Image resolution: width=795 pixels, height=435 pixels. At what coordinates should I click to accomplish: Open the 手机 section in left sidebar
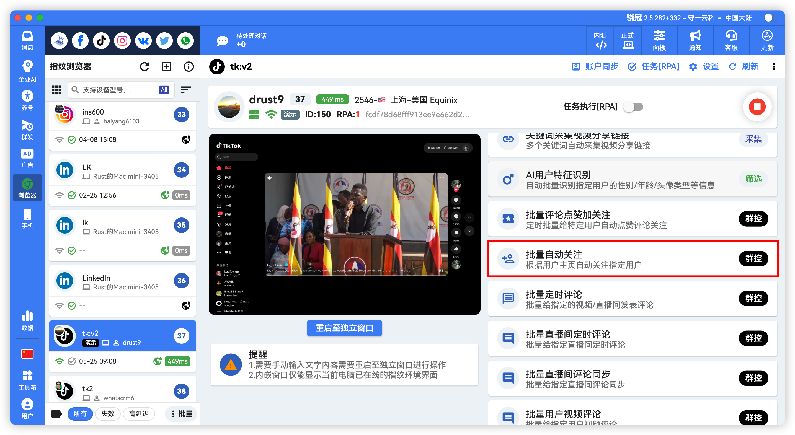(27, 219)
